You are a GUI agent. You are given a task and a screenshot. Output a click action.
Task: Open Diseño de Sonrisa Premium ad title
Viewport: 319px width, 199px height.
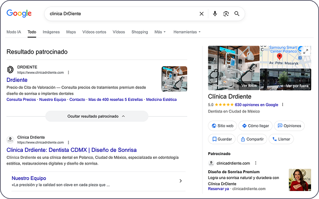tap(234, 172)
